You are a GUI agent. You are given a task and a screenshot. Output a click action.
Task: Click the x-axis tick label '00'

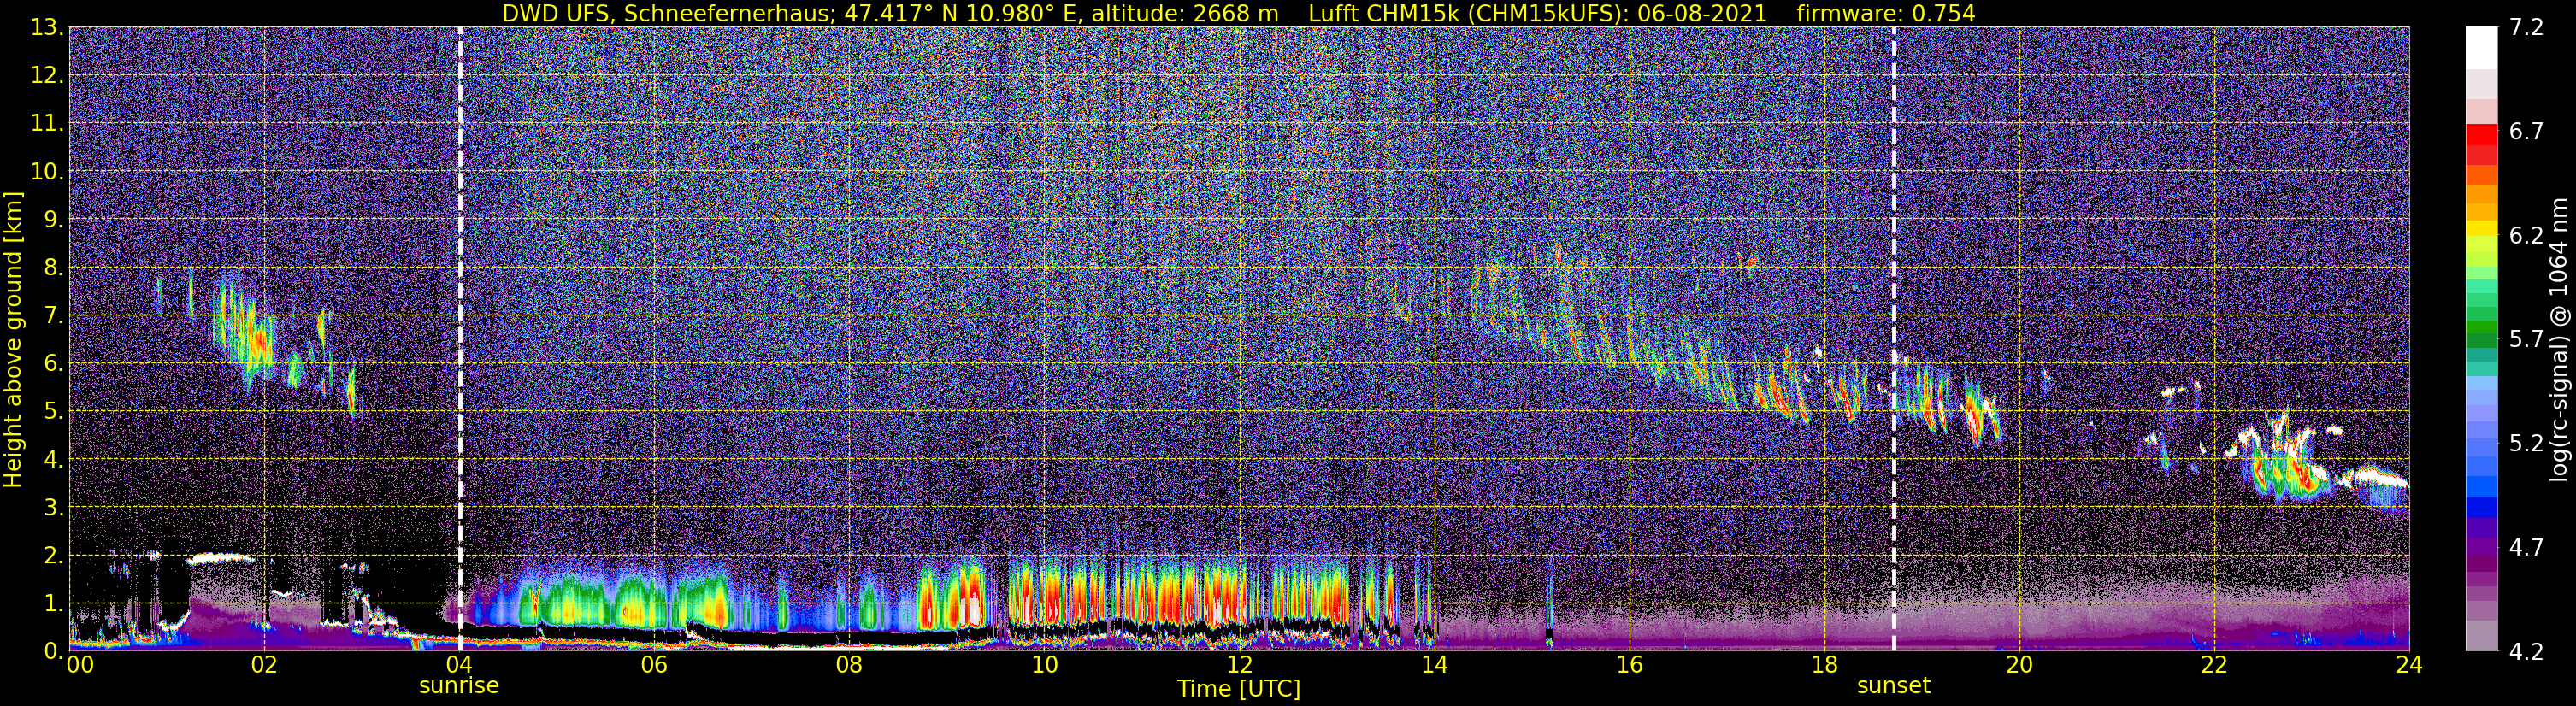tap(79, 665)
